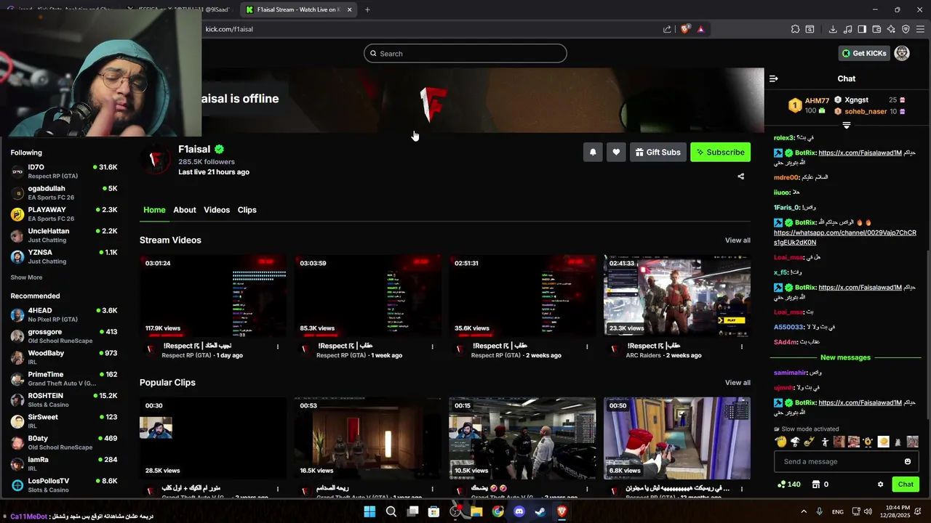Close F1aisal Stream browser tab
The image size is (931, 523).
click(349, 9)
